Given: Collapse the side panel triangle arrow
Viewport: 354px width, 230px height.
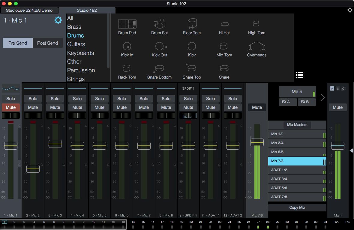Looking at the screenshot, I should [351, 150].
